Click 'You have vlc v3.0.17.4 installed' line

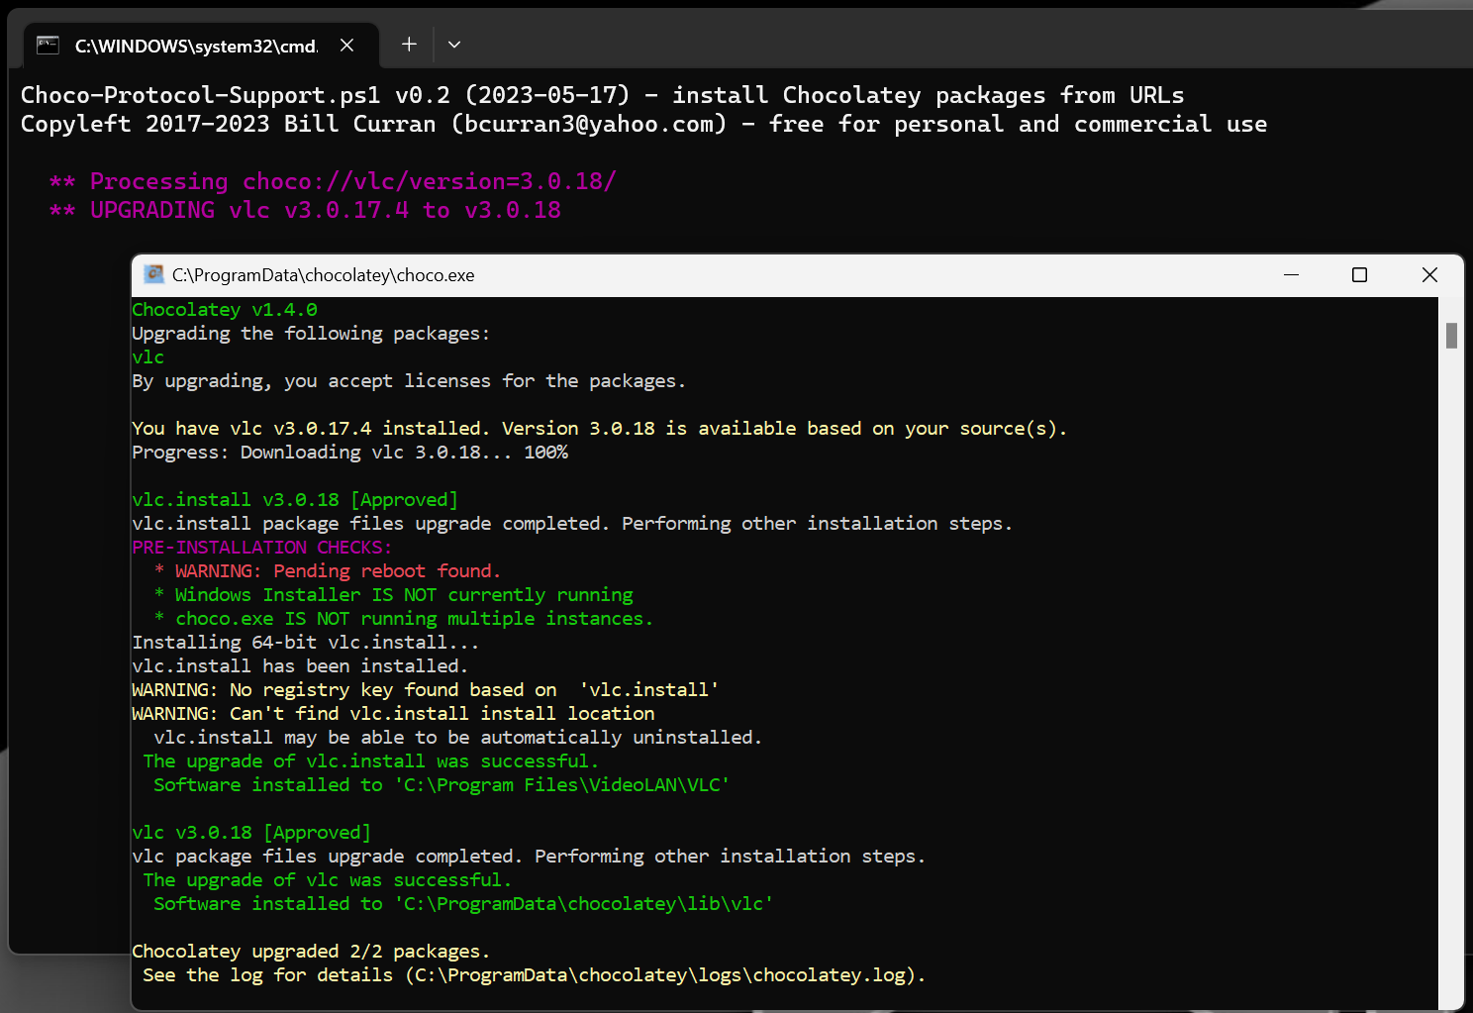click(599, 429)
